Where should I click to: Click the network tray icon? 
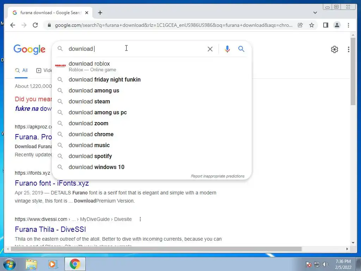(x=317, y=264)
